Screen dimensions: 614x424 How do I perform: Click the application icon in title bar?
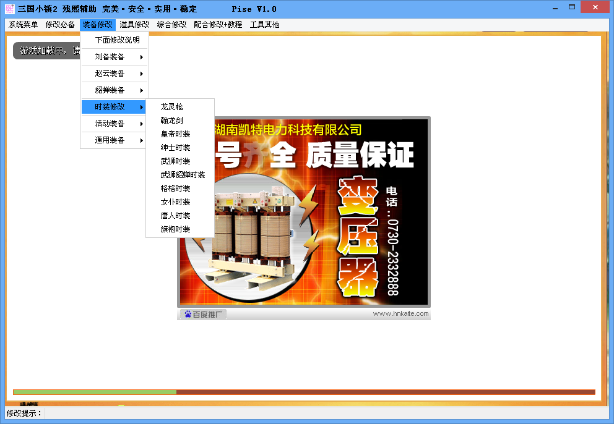(x=10, y=9)
